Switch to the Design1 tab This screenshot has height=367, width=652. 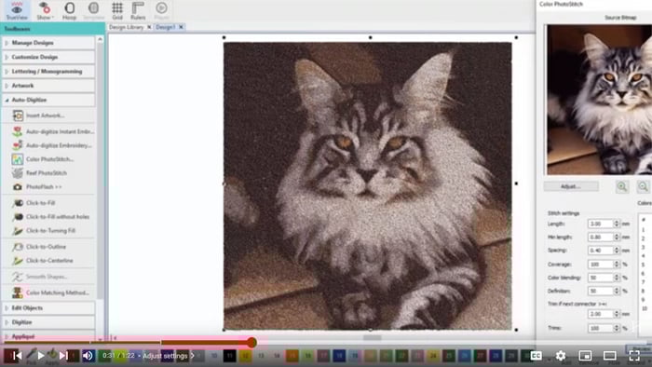tap(166, 27)
